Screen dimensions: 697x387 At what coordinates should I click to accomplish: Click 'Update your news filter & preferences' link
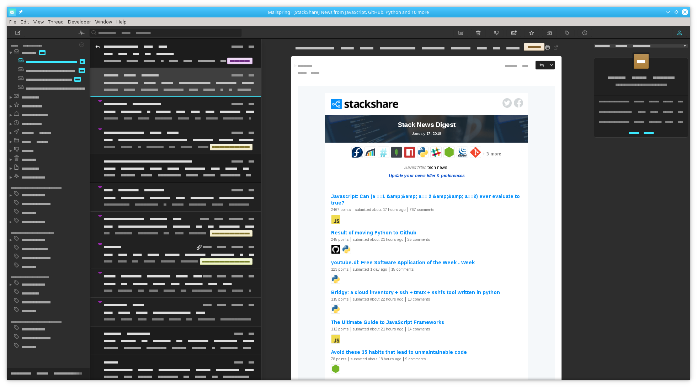pyautogui.click(x=426, y=176)
